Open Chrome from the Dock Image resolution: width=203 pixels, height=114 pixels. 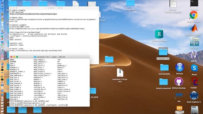pyautogui.click(x=2, y=77)
